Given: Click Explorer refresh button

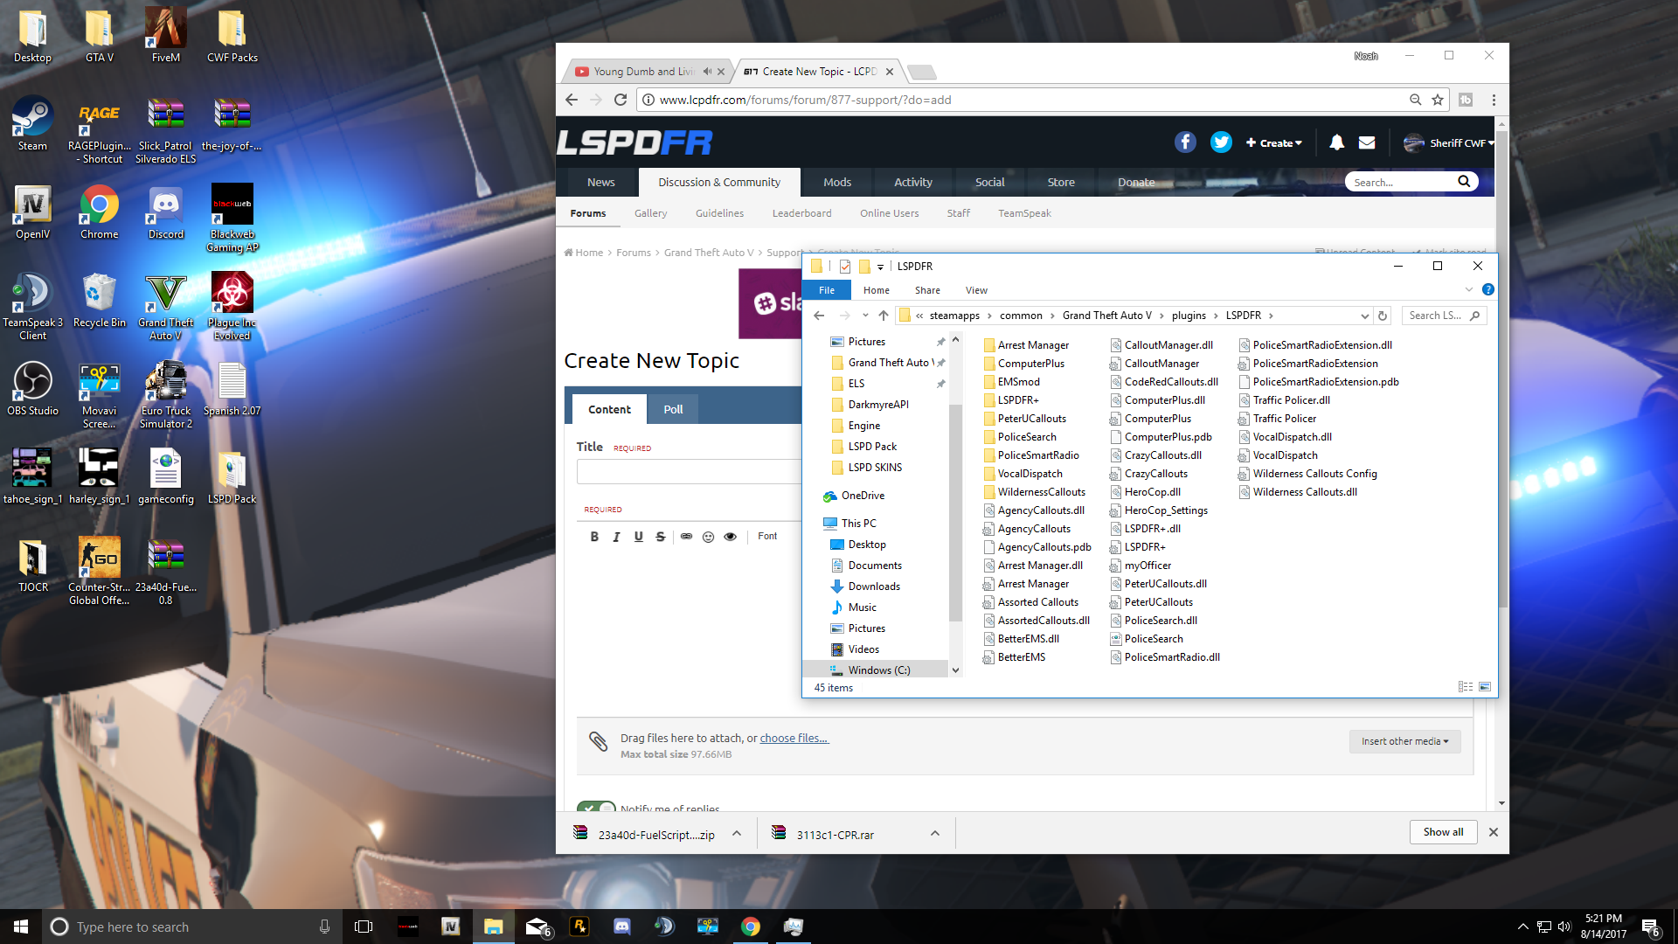Looking at the screenshot, I should (x=1383, y=316).
